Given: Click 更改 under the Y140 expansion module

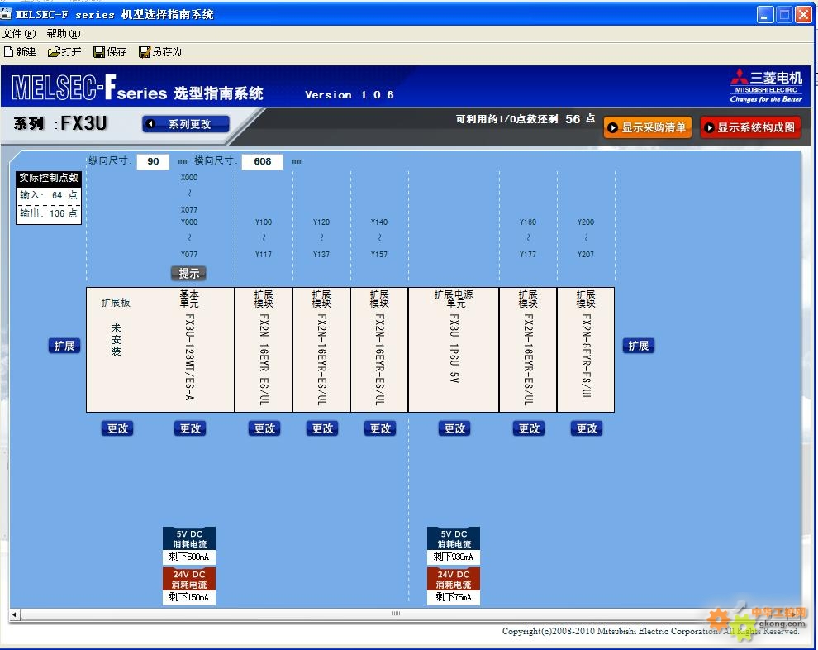Looking at the screenshot, I should click(380, 428).
